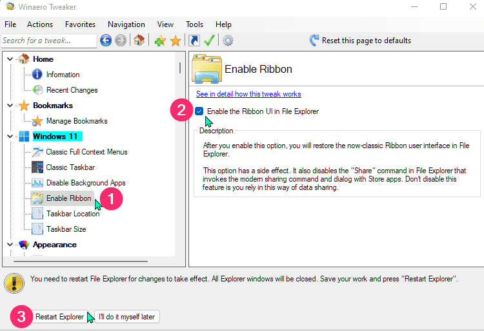Open bookmarks with yellow star toolbar icon
Image resolution: width=484 pixels, height=331 pixels.
pos(176,41)
